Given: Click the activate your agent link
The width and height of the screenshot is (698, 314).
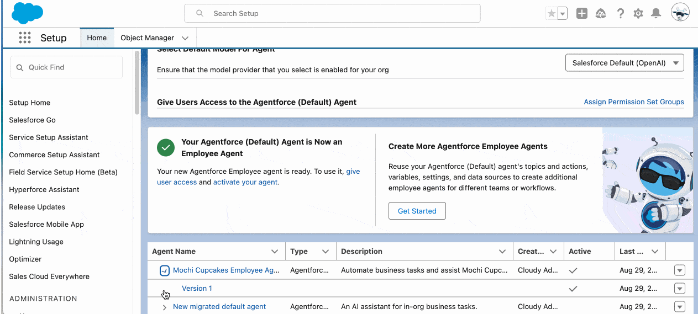Looking at the screenshot, I should point(245,182).
